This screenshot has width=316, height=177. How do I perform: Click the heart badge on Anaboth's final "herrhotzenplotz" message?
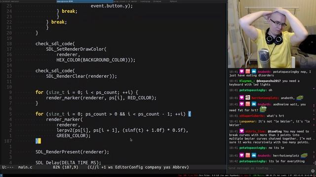[241, 155]
